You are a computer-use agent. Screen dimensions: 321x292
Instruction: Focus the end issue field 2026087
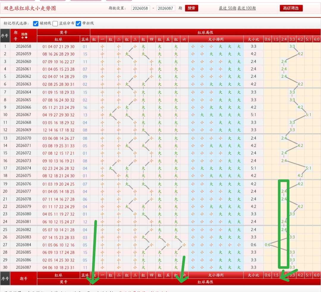[166, 8]
